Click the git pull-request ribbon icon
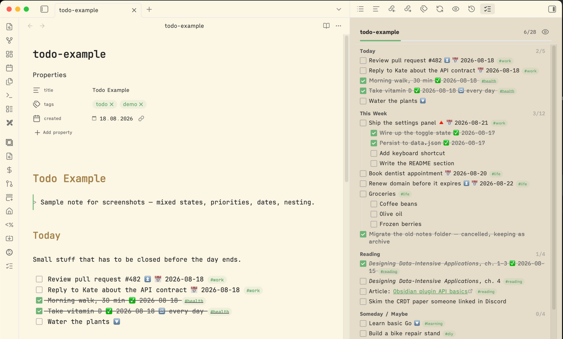The width and height of the screenshot is (563, 339). point(9,184)
